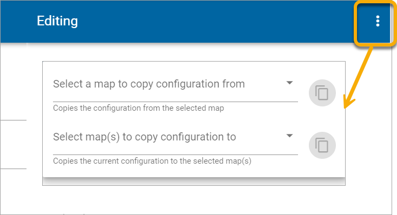Click the copy-from-map copy icon button

point(322,93)
